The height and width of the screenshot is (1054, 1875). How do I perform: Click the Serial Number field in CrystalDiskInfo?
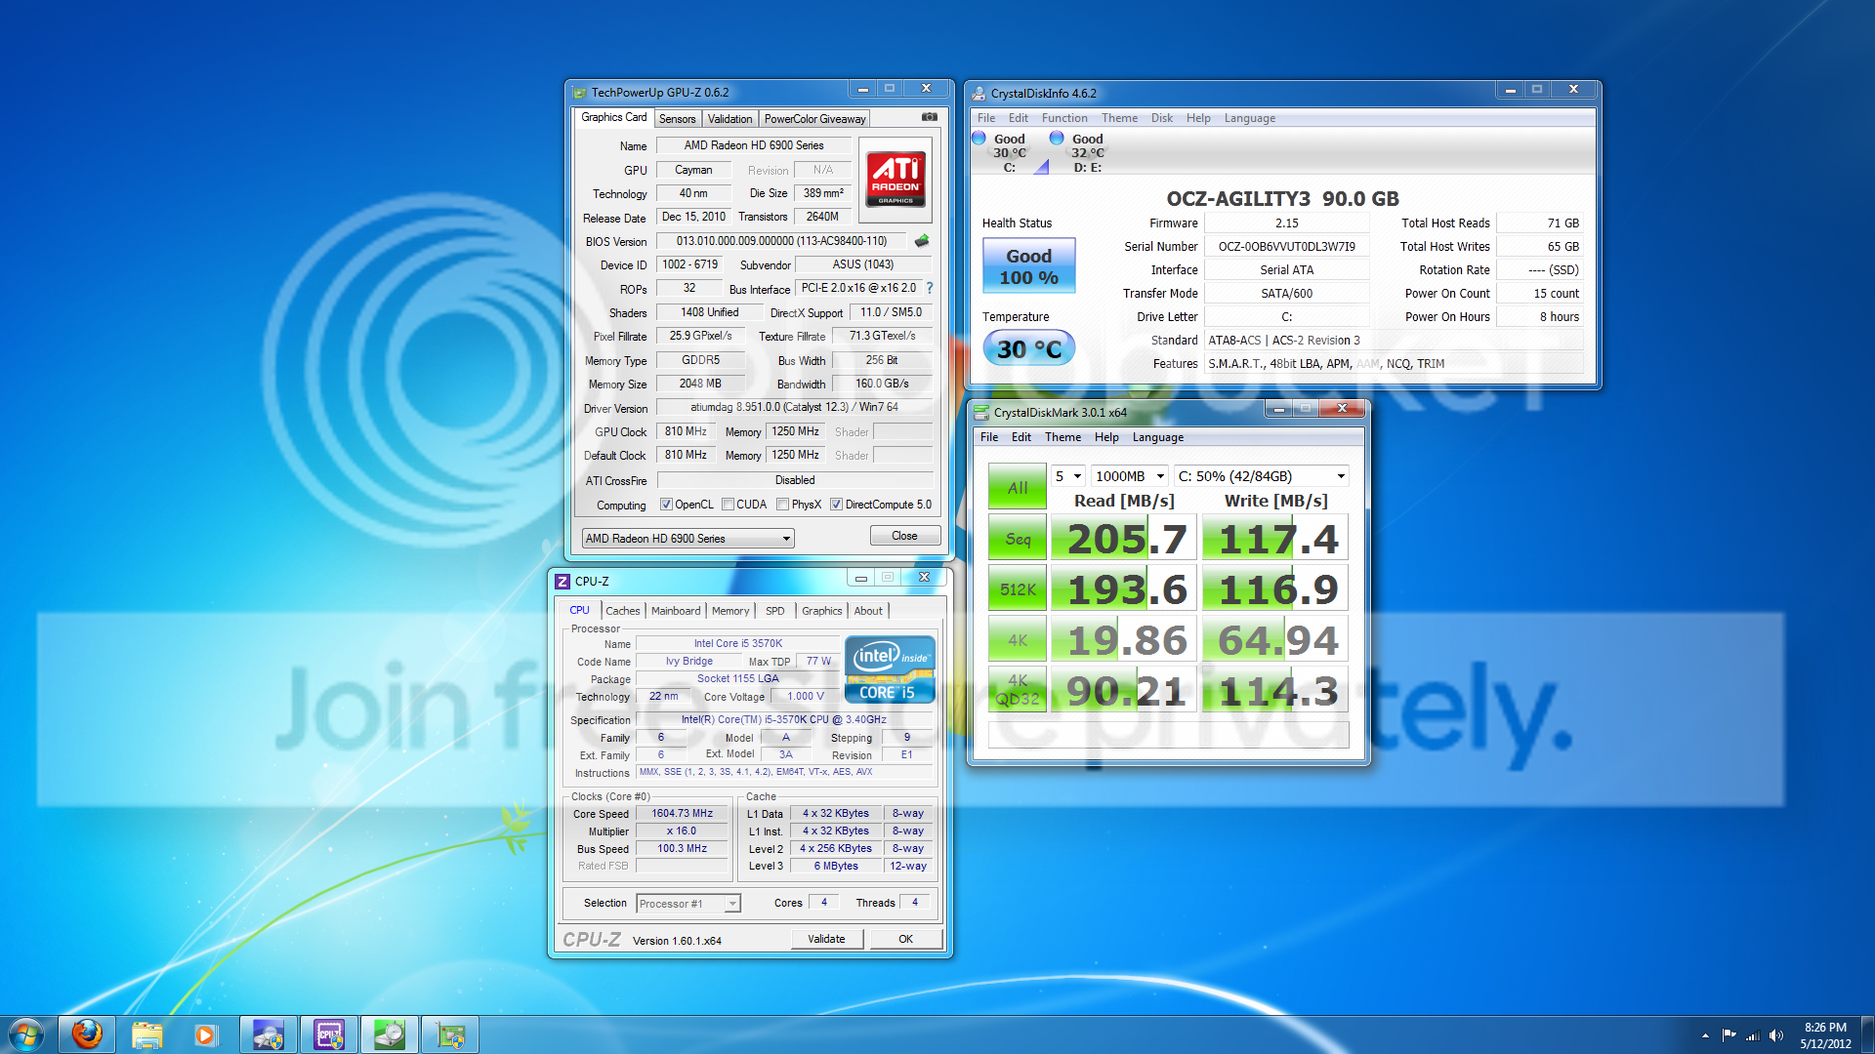tap(1286, 247)
